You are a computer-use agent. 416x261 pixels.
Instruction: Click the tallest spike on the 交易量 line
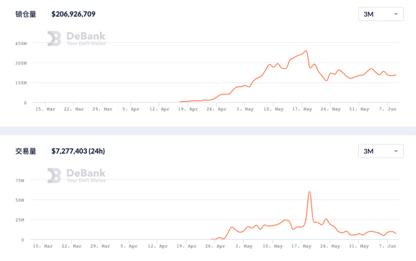coord(310,192)
